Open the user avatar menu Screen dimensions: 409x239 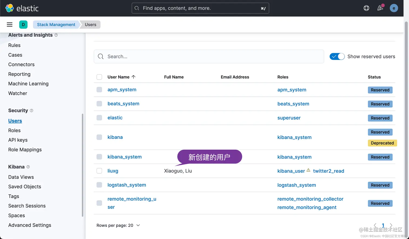point(394,8)
